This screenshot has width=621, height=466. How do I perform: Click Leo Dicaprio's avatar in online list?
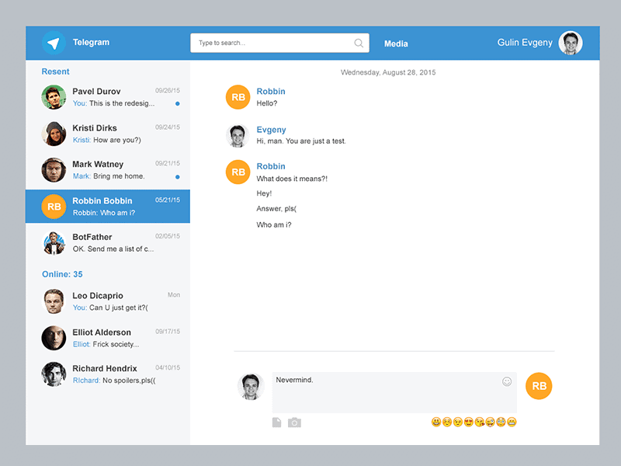pos(54,301)
